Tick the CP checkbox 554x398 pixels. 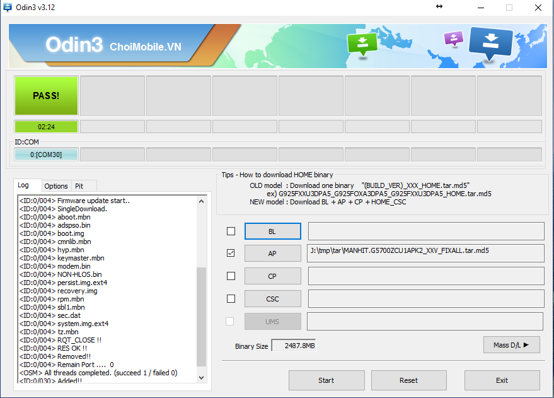pos(231,276)
